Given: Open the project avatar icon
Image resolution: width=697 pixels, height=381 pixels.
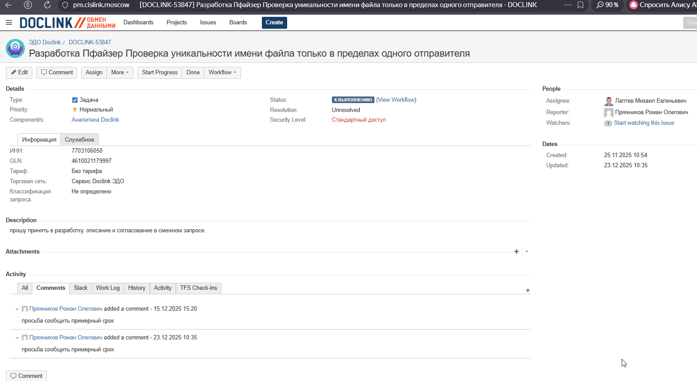Looking at the screenshot, I should [16, 48].
